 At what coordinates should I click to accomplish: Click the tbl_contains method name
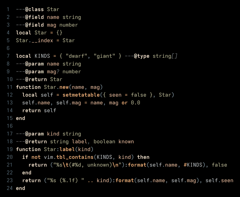pos(75,157)
